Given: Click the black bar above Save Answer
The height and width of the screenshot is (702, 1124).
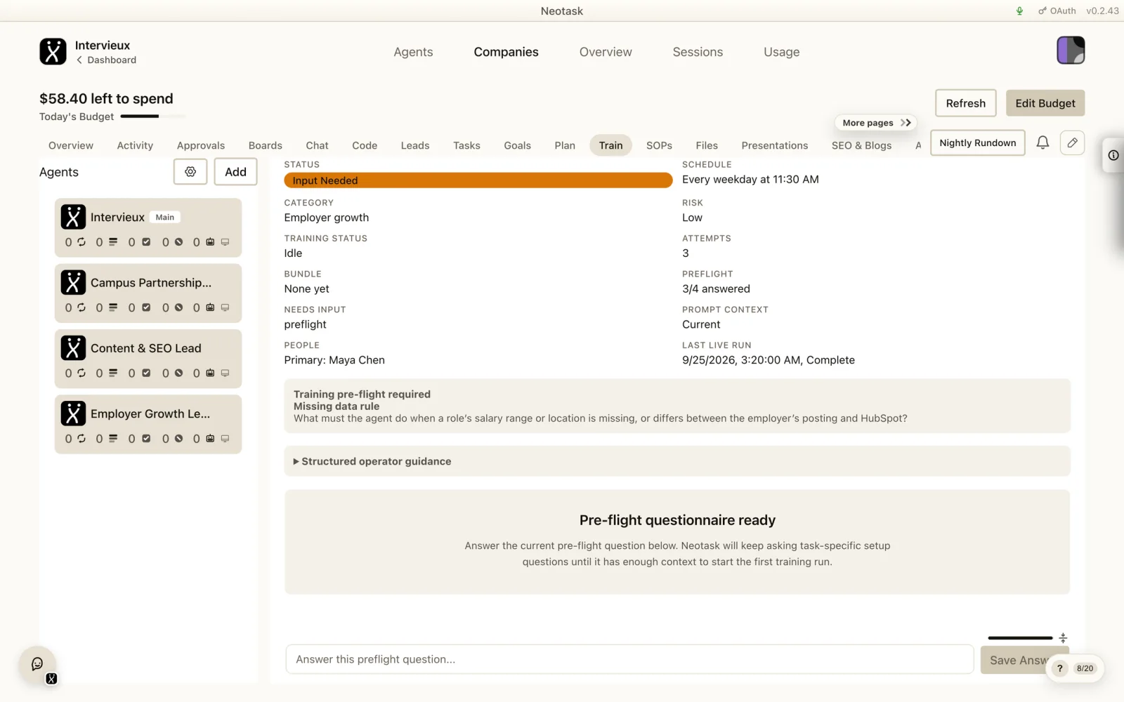Looking at the screenshot, I should (x=1020, y=638).
